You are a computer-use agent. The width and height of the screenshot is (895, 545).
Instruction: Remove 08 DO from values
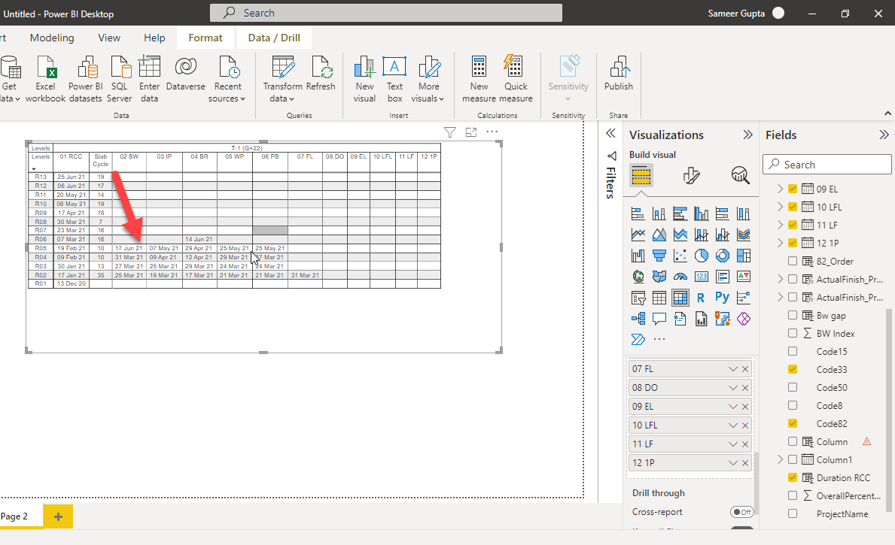point(745,388)
